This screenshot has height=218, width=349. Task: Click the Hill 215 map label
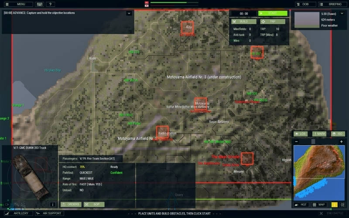tap(134, 52)
